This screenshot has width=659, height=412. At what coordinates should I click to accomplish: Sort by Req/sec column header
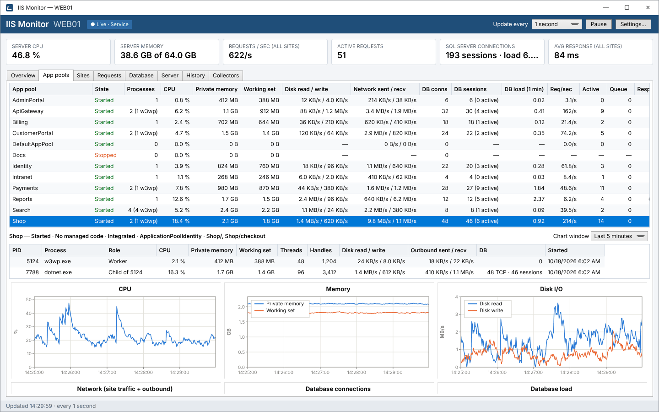[563, 89]
